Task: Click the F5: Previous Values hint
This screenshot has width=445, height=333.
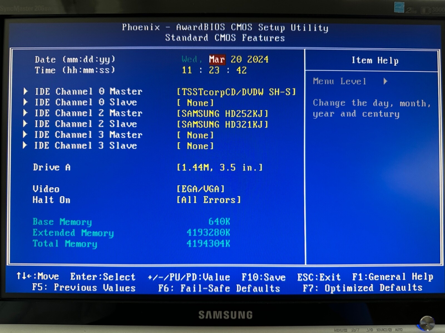Action: pos(84,287)
